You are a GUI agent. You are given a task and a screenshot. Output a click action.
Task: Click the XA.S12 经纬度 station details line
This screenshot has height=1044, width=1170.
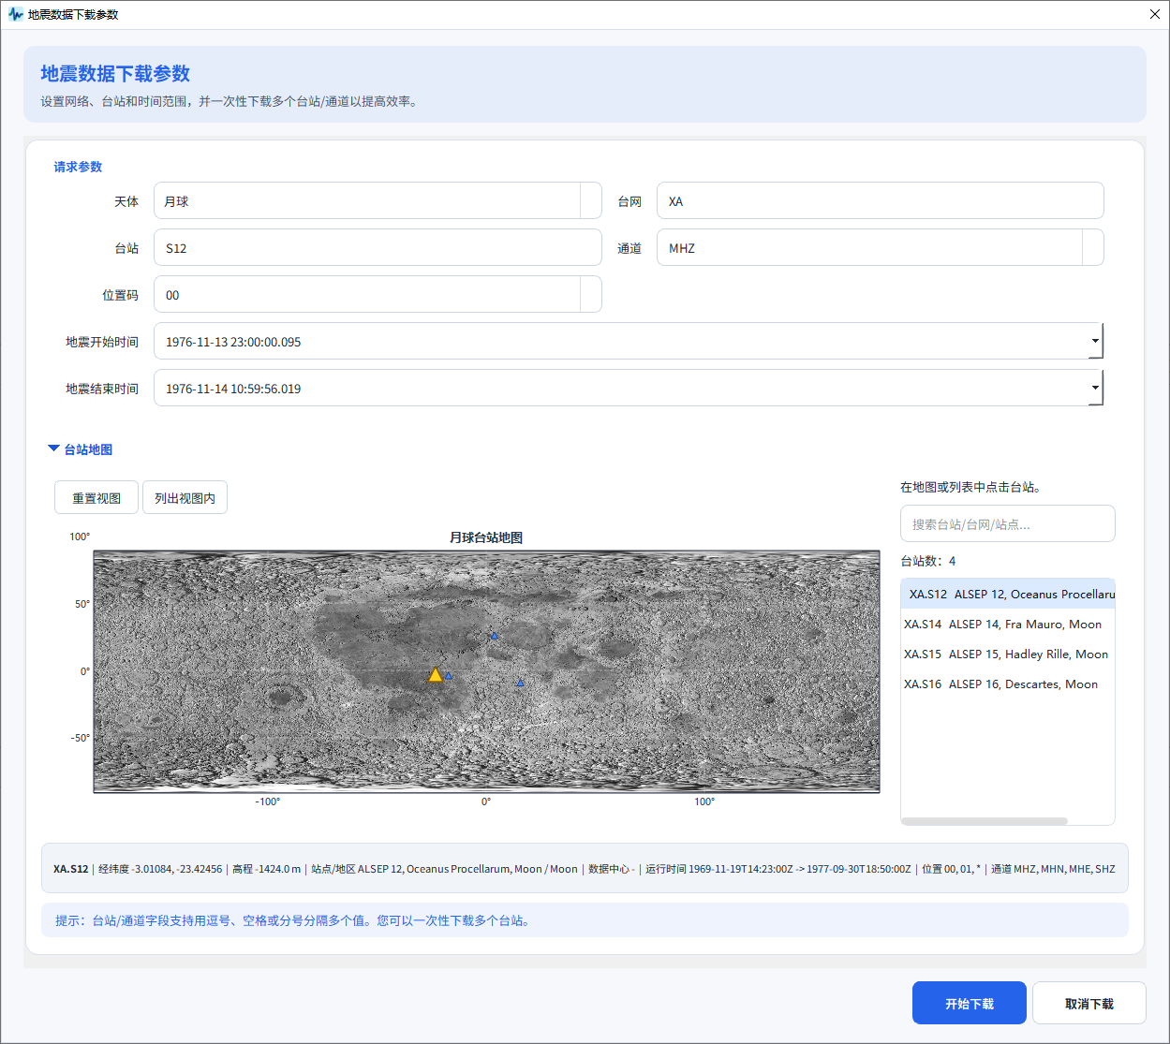[x=585, y=869]
